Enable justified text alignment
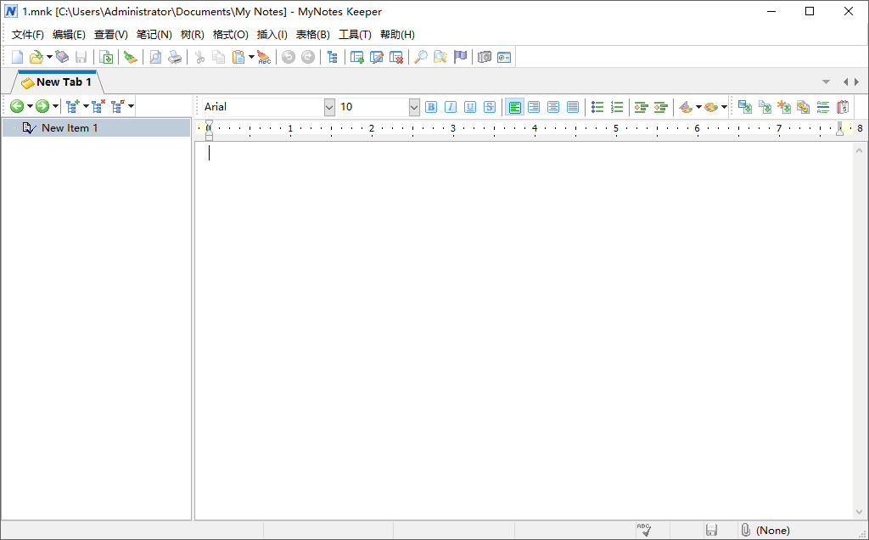This screenshot has height=540, width=869. click(x=573, y=107)
